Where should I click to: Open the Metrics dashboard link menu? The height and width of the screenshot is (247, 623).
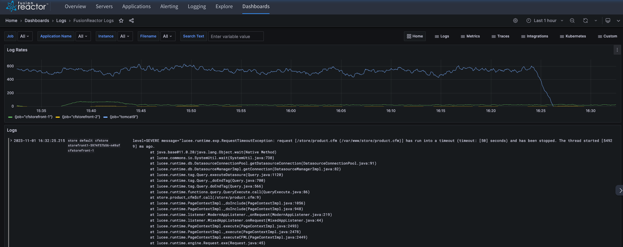(470, 36)
